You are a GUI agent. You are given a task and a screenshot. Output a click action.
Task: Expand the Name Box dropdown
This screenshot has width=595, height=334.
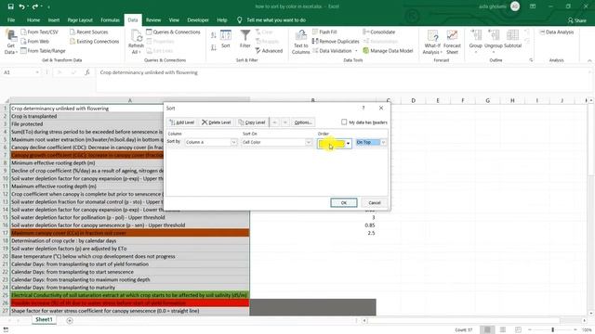(37, 72)
